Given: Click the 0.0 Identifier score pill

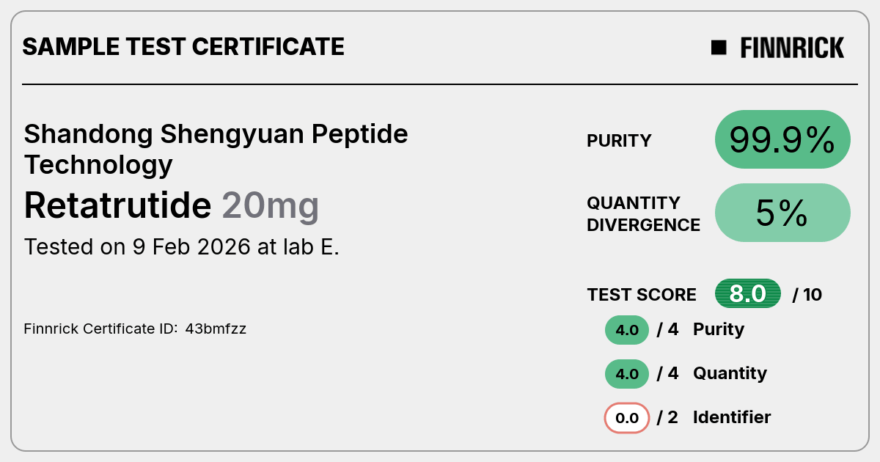Looking at the screenshot, I should click(627, 418).
